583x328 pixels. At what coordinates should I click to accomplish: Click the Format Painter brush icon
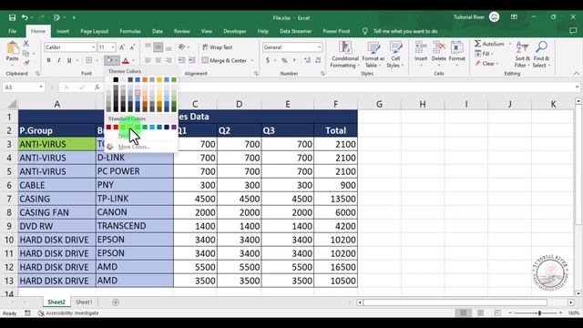coord(26,63)
